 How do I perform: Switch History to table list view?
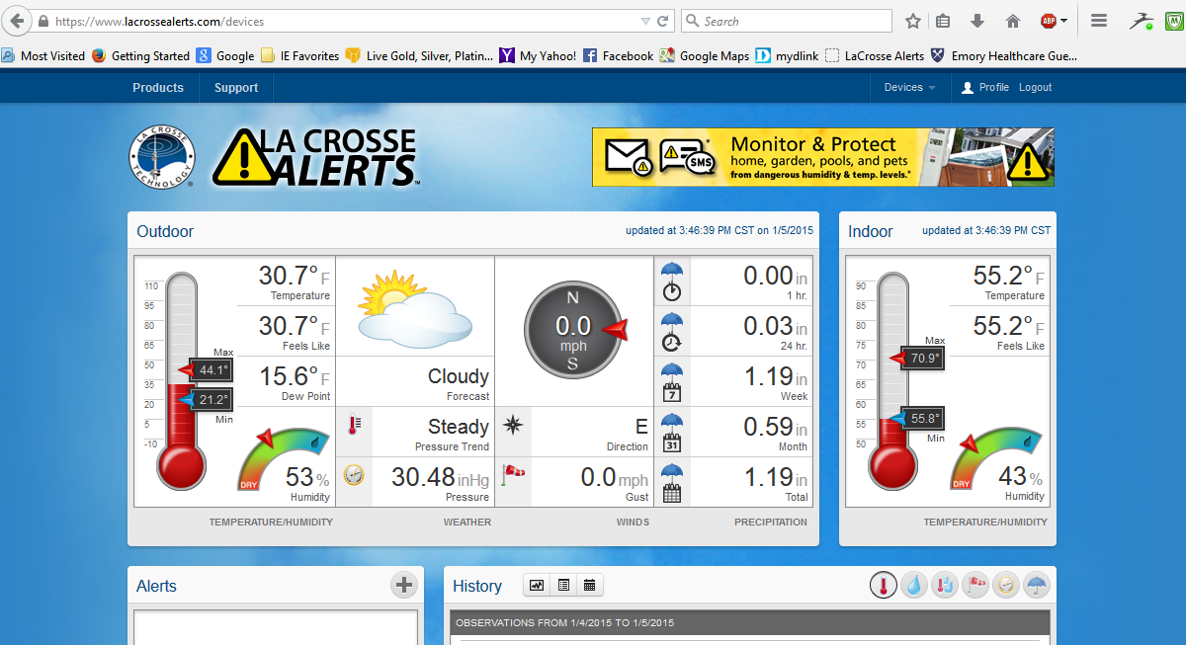click(563, 585)
